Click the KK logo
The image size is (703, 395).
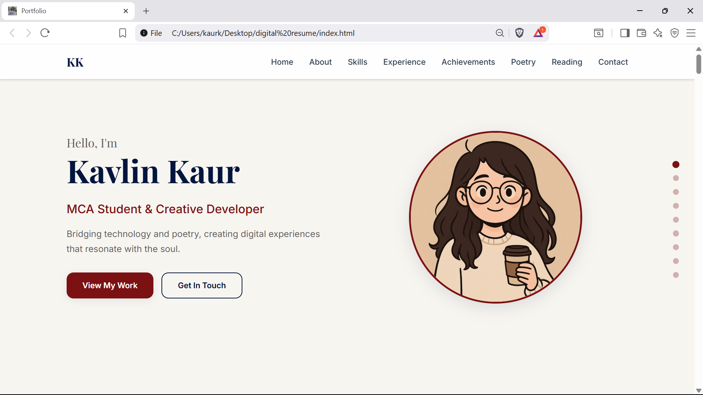coord(75,62)
